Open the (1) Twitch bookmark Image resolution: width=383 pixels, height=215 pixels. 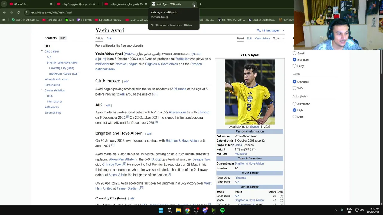pos(84,20)
